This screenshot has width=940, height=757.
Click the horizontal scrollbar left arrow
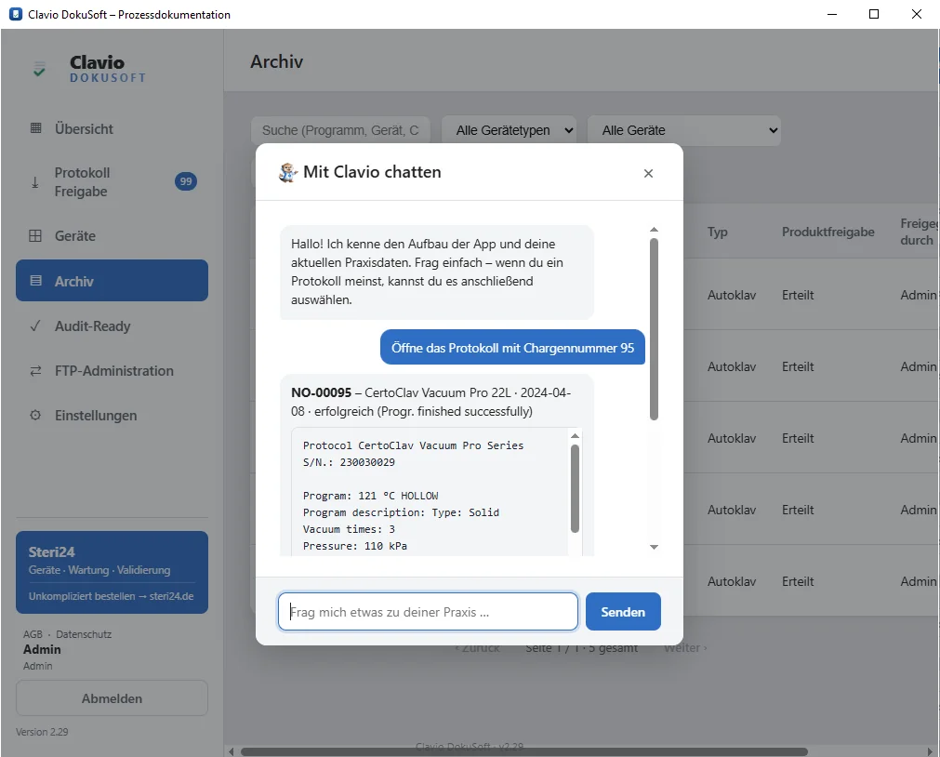[232, 751]
